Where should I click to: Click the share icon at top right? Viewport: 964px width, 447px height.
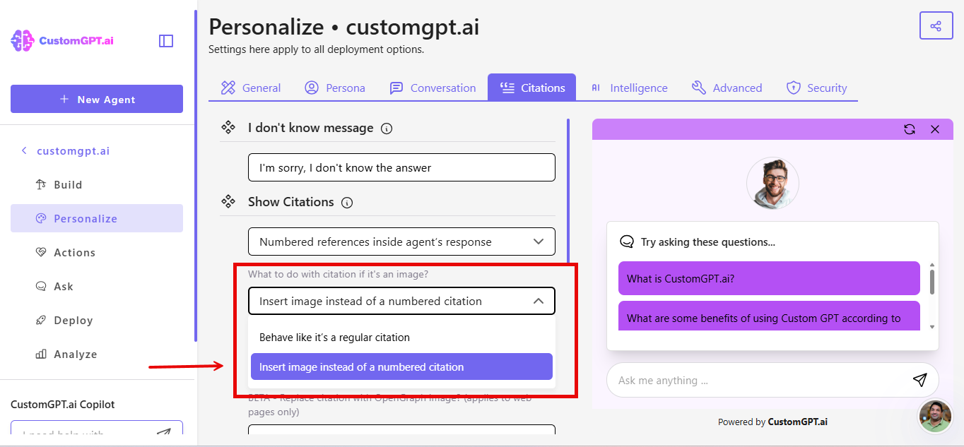point(936,25)
